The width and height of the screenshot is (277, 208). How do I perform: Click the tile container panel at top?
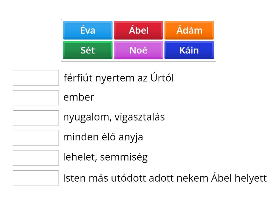pos(138,40)
